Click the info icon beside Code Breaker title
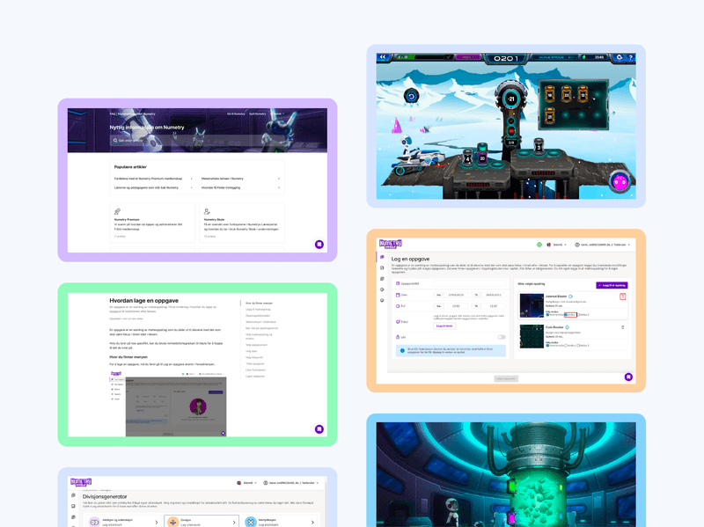Viewport: 704px width, 527px height. 567,327
